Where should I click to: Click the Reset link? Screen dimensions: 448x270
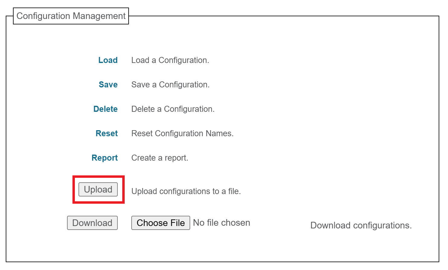click(x=107, y=133)
